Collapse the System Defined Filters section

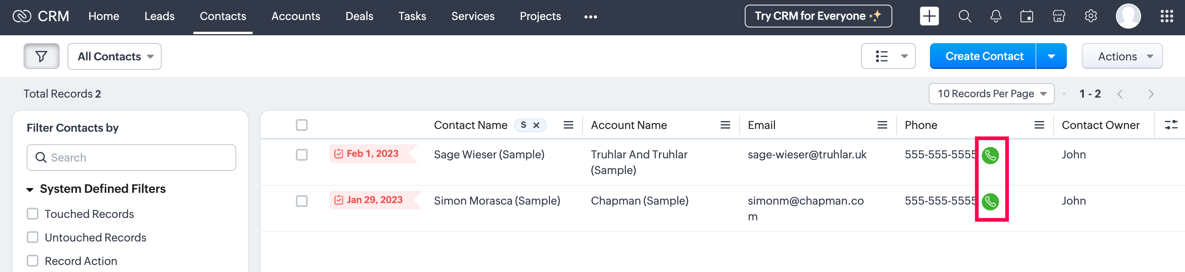pos(30,189)
